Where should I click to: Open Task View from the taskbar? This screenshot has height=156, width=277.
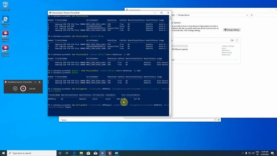pyautogui.click(x=67, y=153)
